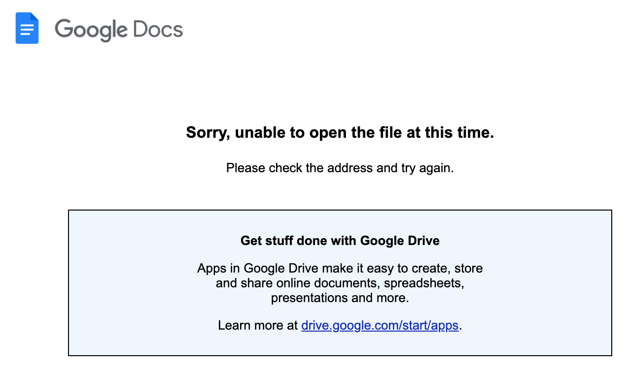Click the "Learn more at" text
627x367 pixels.
click(258, 325)
